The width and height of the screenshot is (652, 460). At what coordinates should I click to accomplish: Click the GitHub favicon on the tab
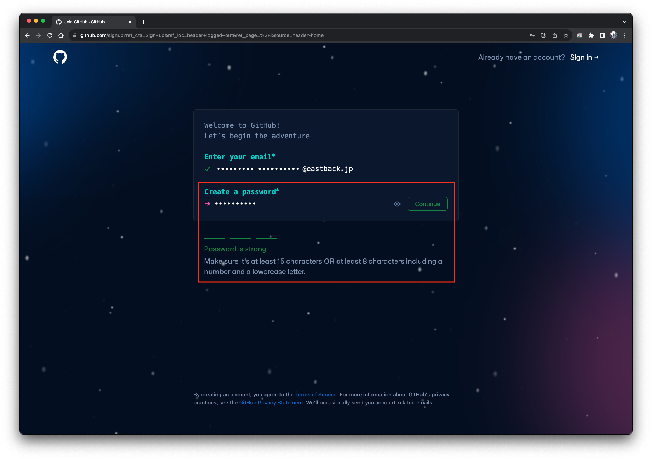click(59, 22)
